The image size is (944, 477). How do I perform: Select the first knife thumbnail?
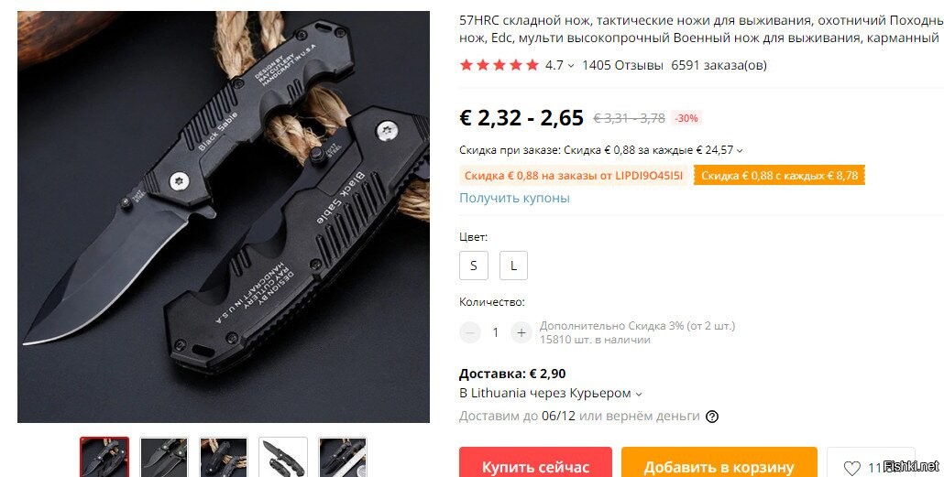point(104,457)
